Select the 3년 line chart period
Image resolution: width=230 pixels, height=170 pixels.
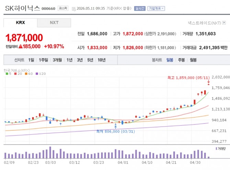click(80, 60)
